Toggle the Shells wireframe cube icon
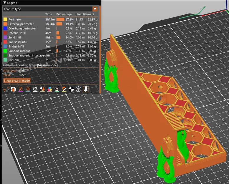This screenshot has width=229, height=184. pyautogui.click(x=79, y=89)
